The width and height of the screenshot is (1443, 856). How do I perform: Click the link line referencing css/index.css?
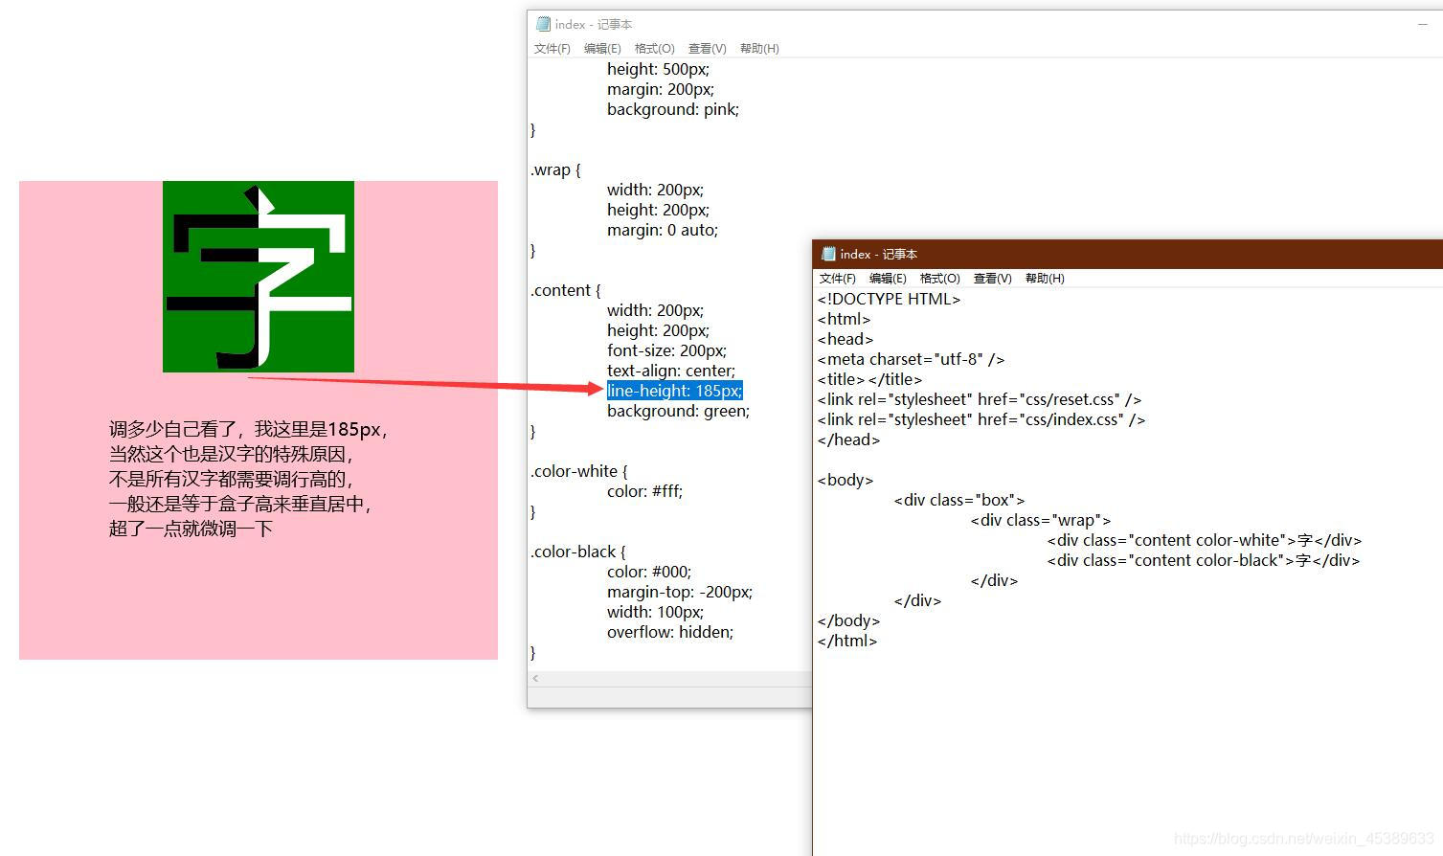[x=981, y=419]
